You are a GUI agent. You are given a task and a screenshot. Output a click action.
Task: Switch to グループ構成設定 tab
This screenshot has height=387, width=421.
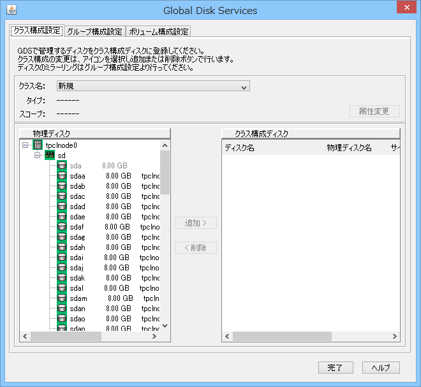click(x=94, y=31)
